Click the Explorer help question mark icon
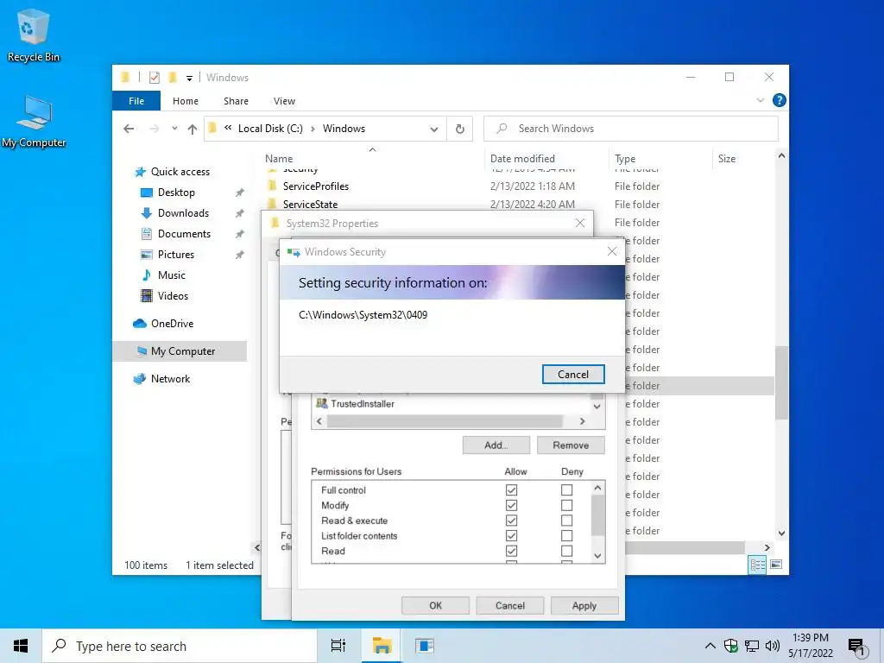 click(x=780, y=100)
